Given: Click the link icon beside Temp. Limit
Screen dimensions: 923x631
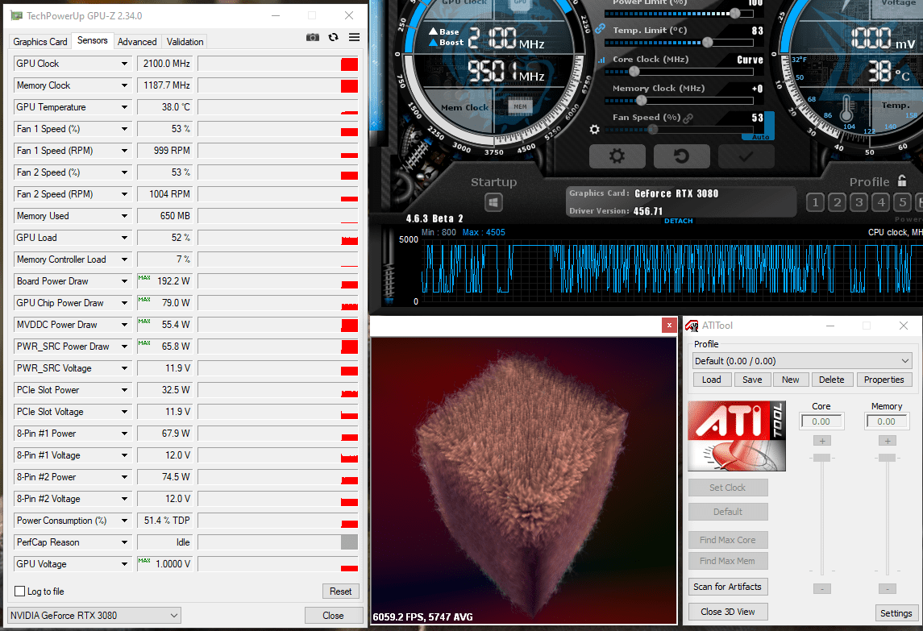Looking at the screenshot, I should (x=600, y=28).
